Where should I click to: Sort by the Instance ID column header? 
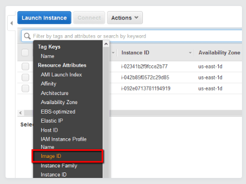(x=135, y=53)
